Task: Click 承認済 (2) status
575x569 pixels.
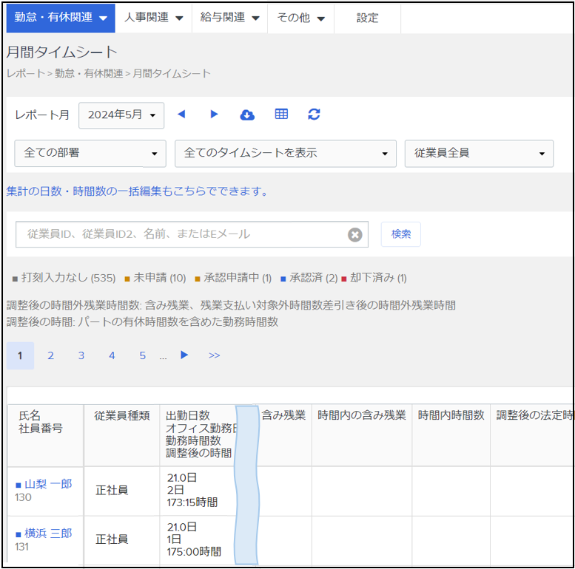Action: click(309, 278)
